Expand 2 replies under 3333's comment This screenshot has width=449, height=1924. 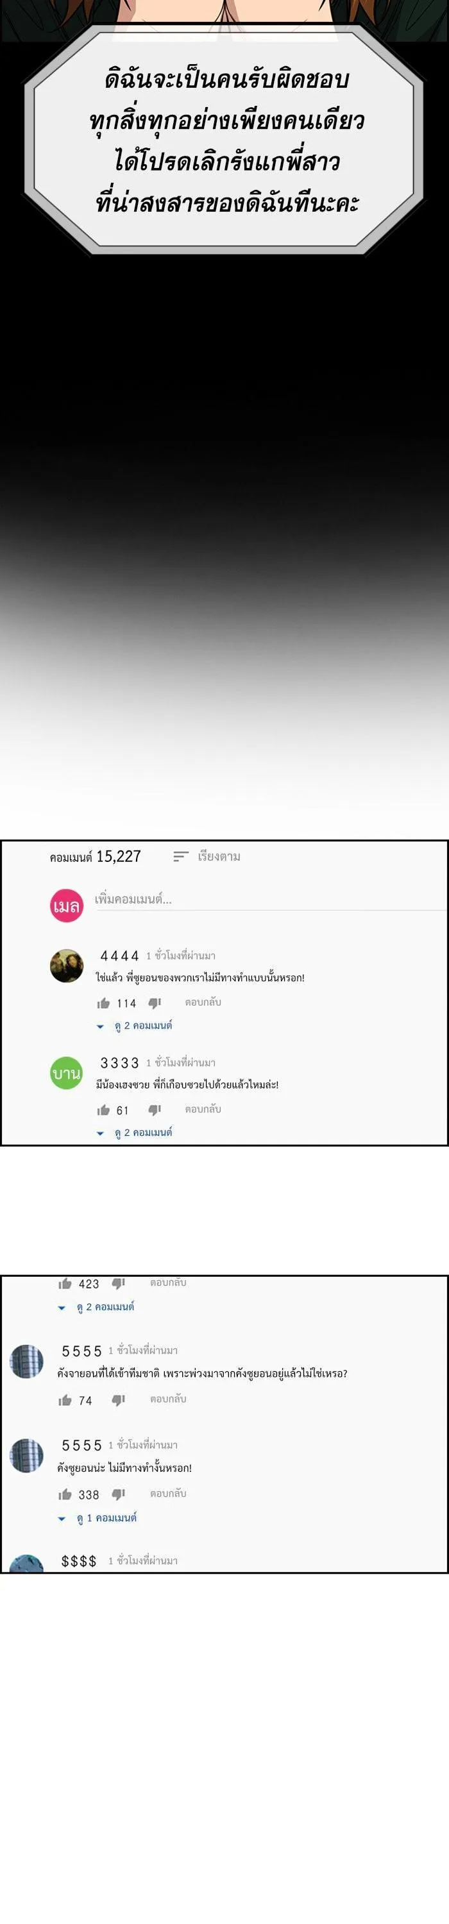point(135,1133)
